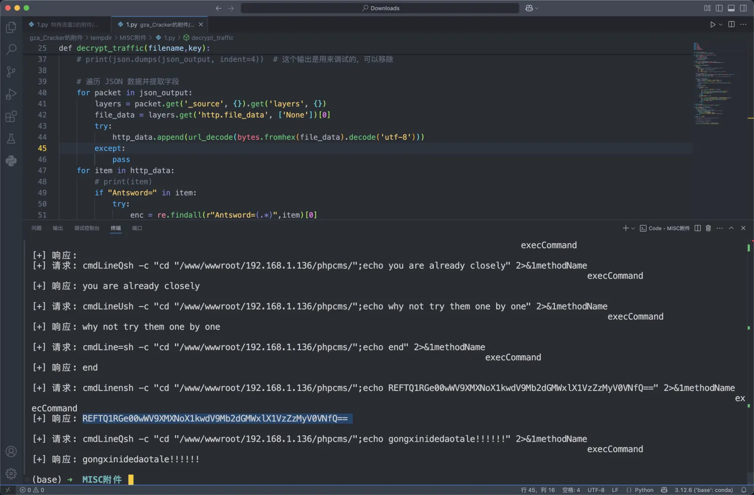
Task: Toggle the bottom panel visibility
Action: (731, 8)
